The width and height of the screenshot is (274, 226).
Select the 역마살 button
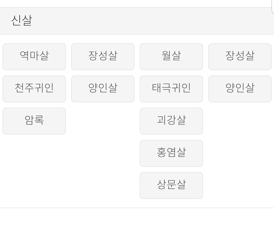tap(34, 57)
